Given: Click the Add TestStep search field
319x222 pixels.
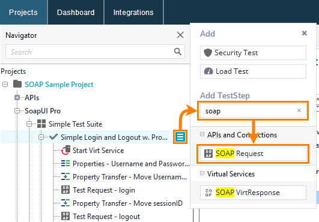Looking at the screenshot, I should pyautogui.click(x=253, y=110).
